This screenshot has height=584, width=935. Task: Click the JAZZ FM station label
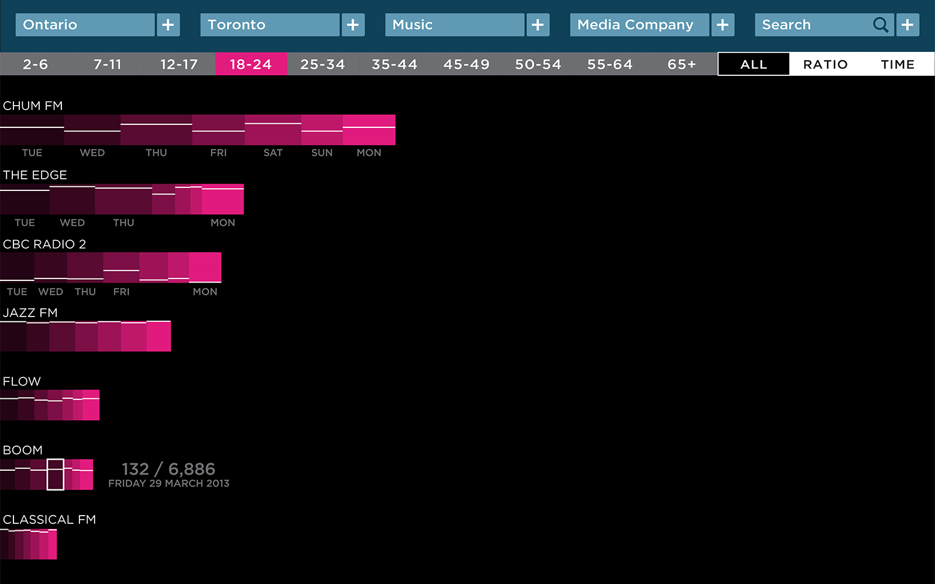tap(30, 313)
